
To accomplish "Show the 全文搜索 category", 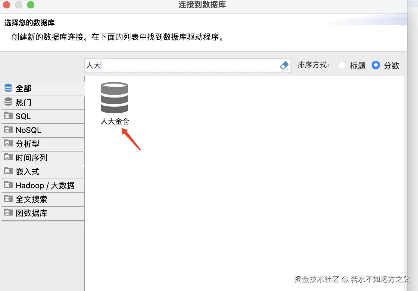I will pos(43,199).
